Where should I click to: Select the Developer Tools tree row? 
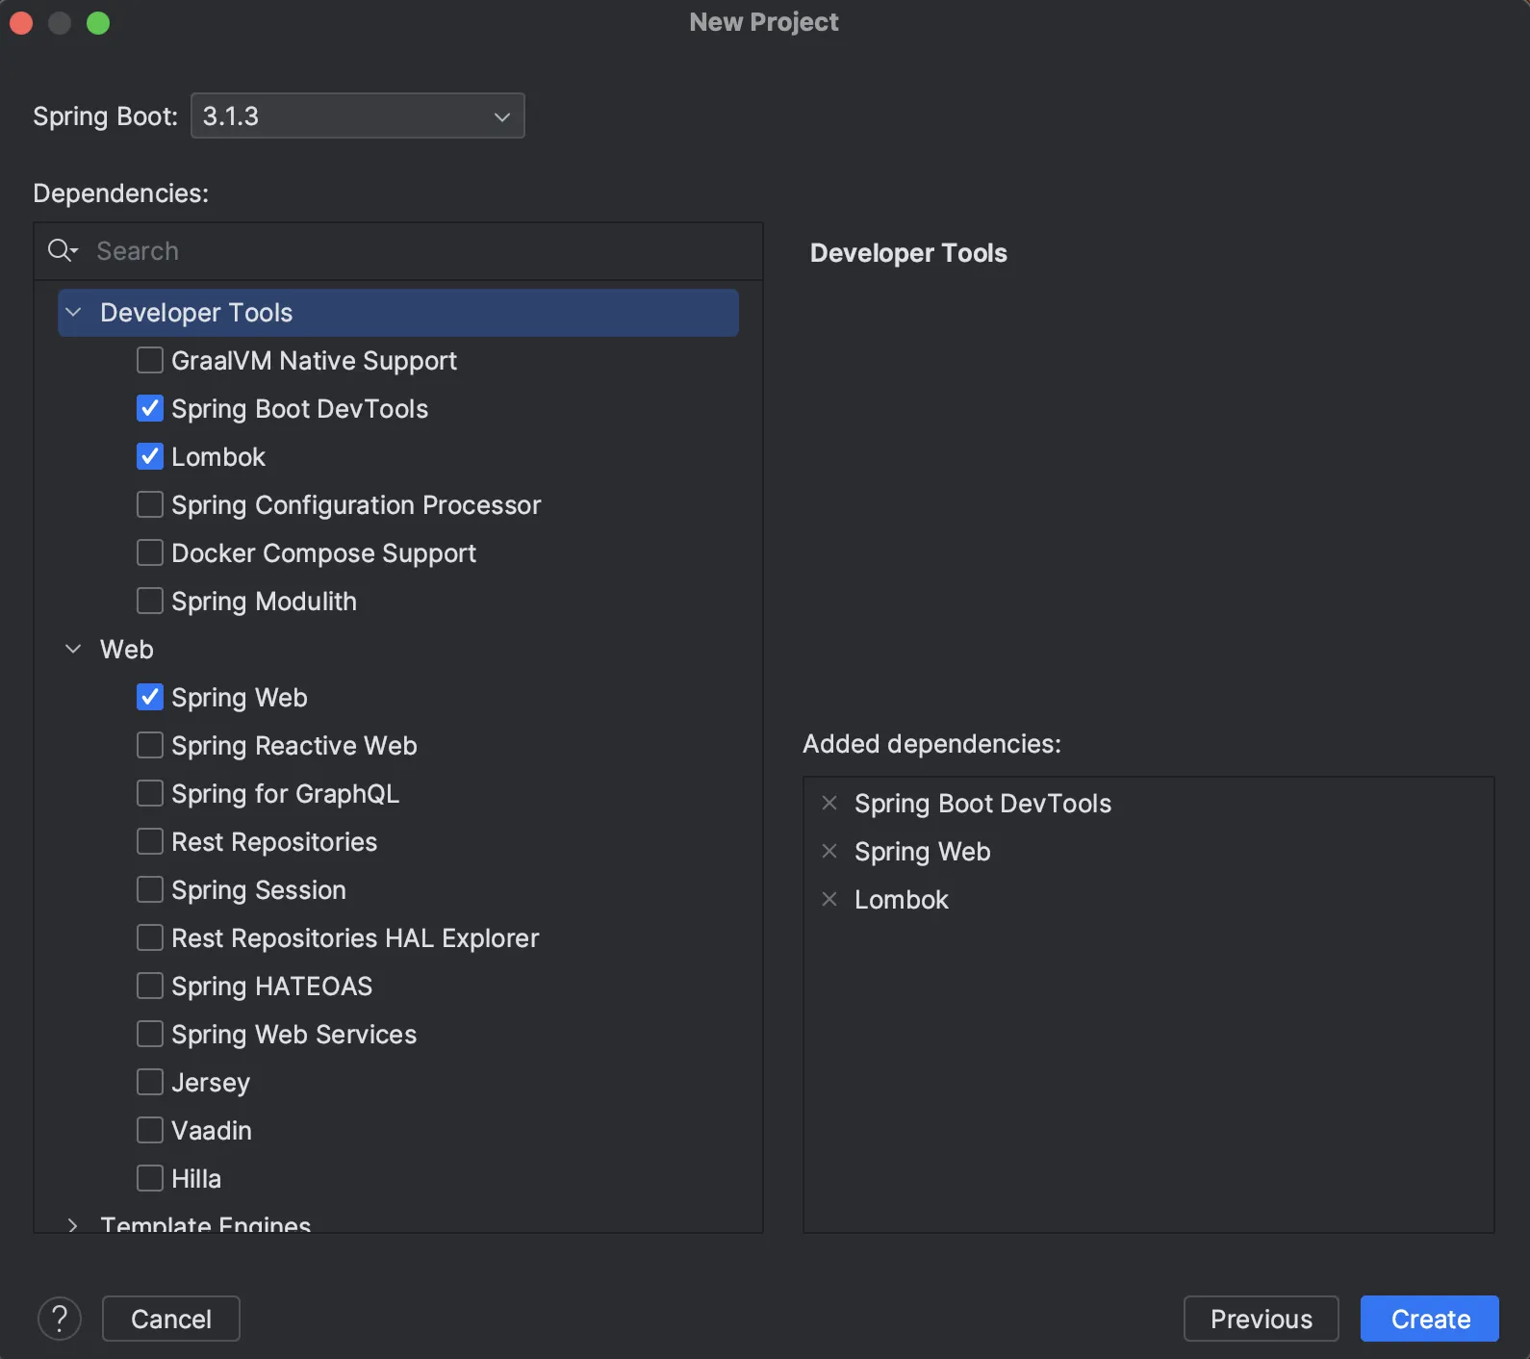(x=398, y=313)
